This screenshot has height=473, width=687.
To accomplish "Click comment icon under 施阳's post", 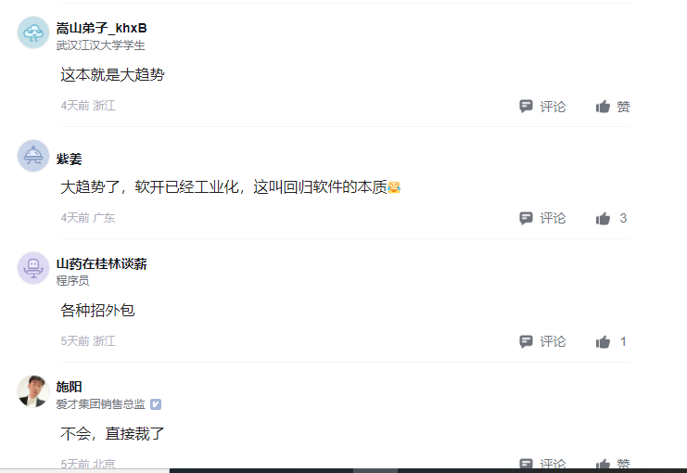I will [x=526, y=464].
